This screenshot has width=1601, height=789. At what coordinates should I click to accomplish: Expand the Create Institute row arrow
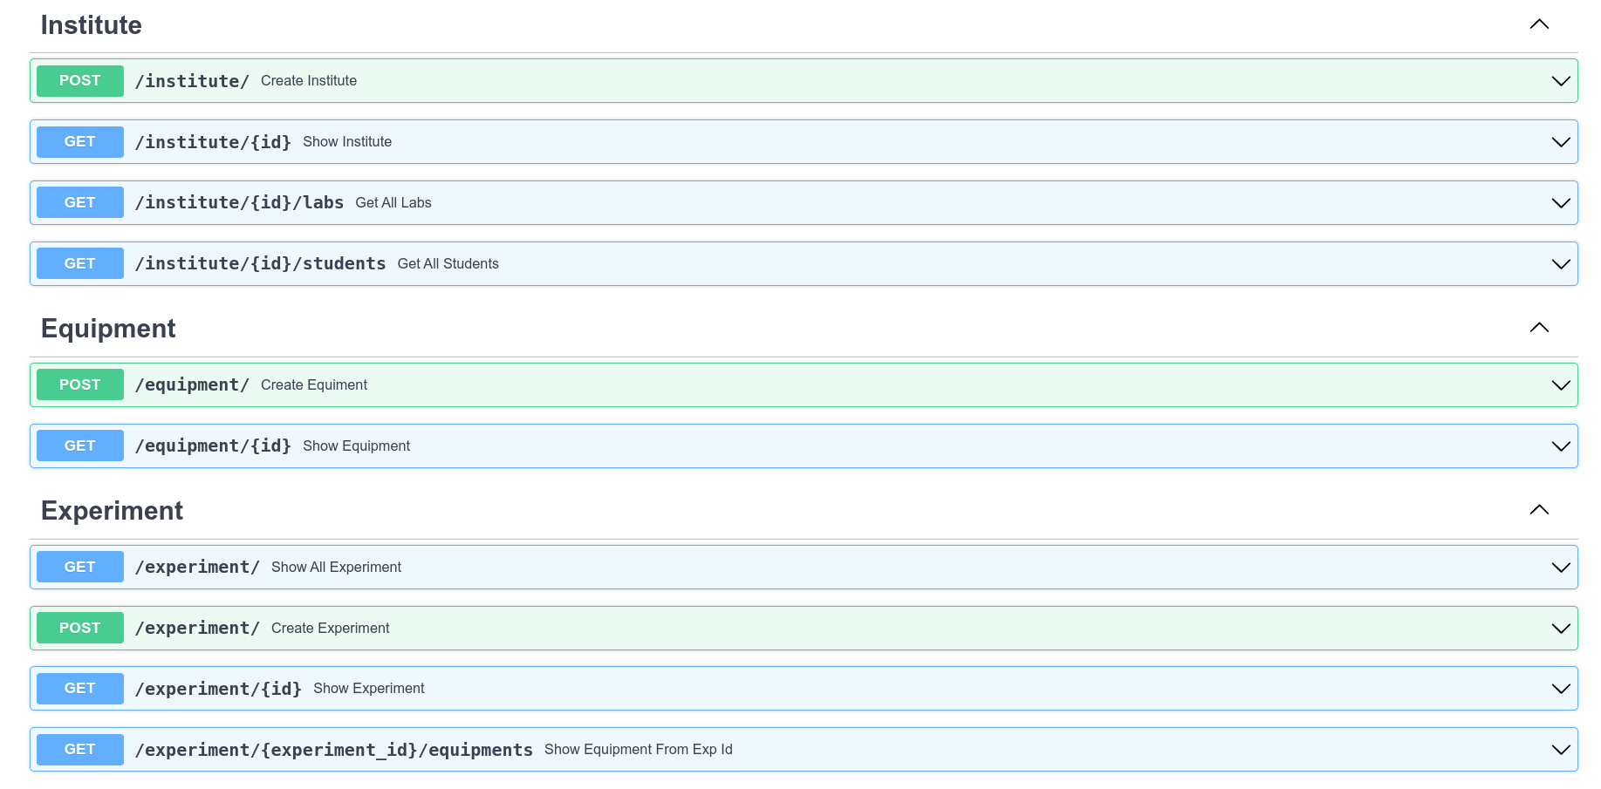pos(1561,81)
